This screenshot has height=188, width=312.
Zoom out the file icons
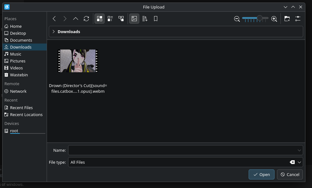(x=237, y=19)
